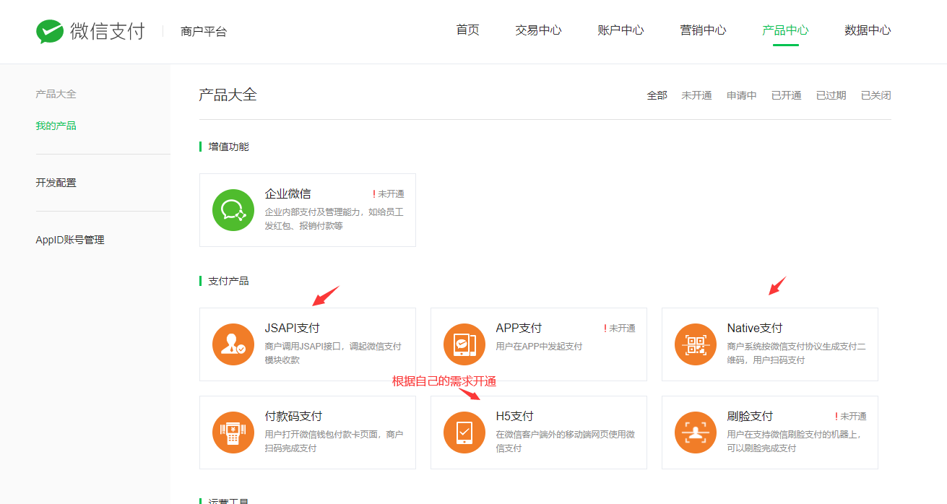The height and width of the screenshot is (504, 947).
Task: Open the Native支付 product title
Action: (754, 328)
